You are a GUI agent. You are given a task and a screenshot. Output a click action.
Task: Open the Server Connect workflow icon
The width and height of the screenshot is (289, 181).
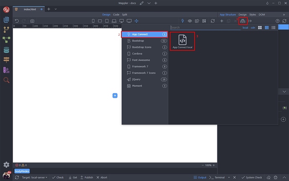(x=6, y=39)
